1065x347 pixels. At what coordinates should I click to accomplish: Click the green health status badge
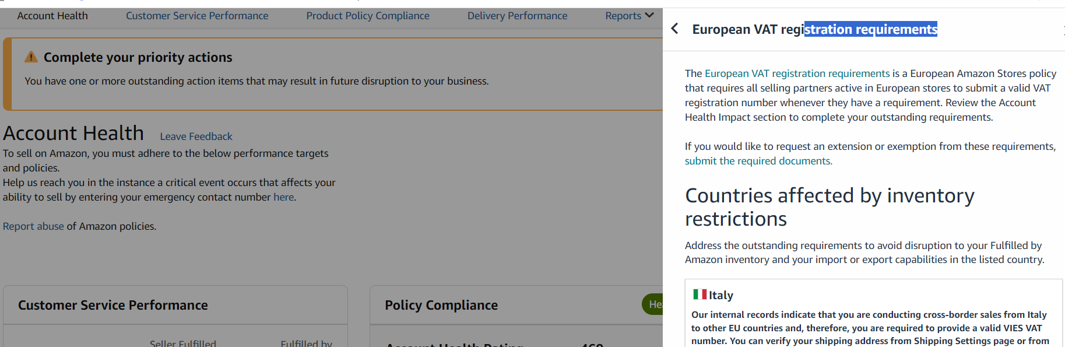point(653,304)
